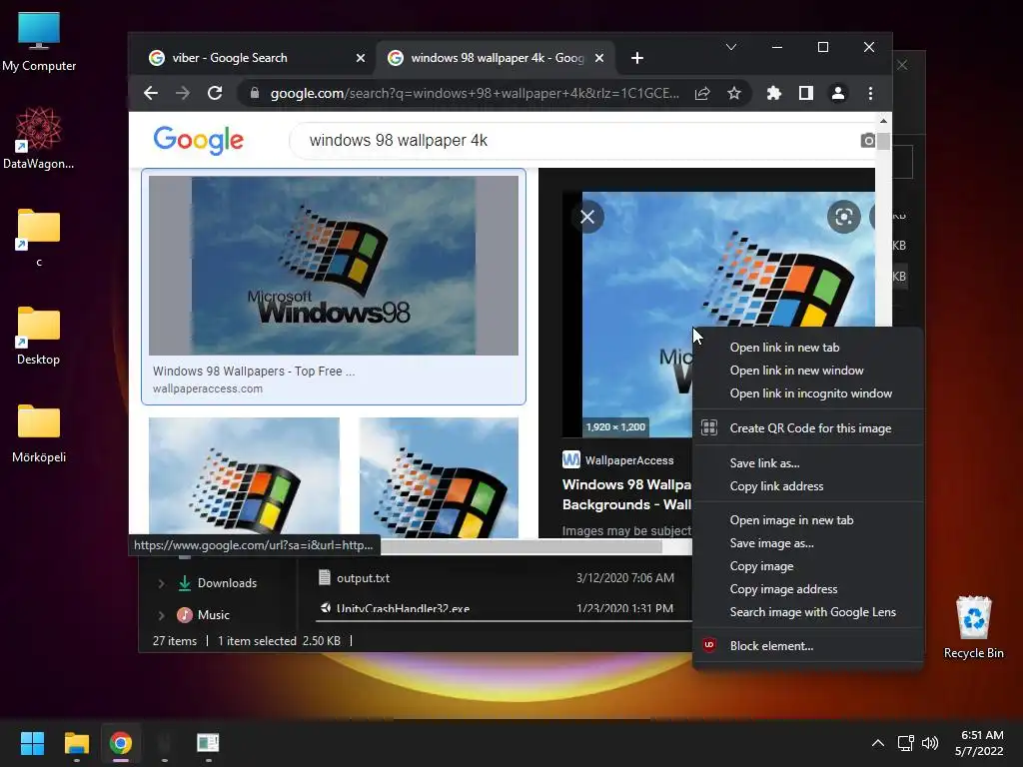The image size is (1023, 767).
Task: Click volume speaker tray icon
Action: (930, 743)
